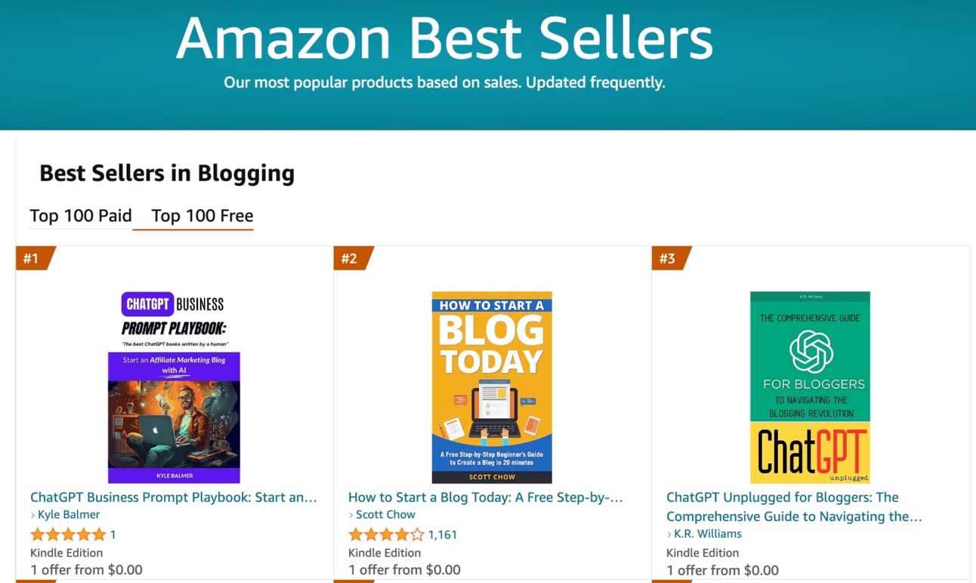Click the #1 rank badge
This screenshot has width=976, height=583.
(33, 258)
